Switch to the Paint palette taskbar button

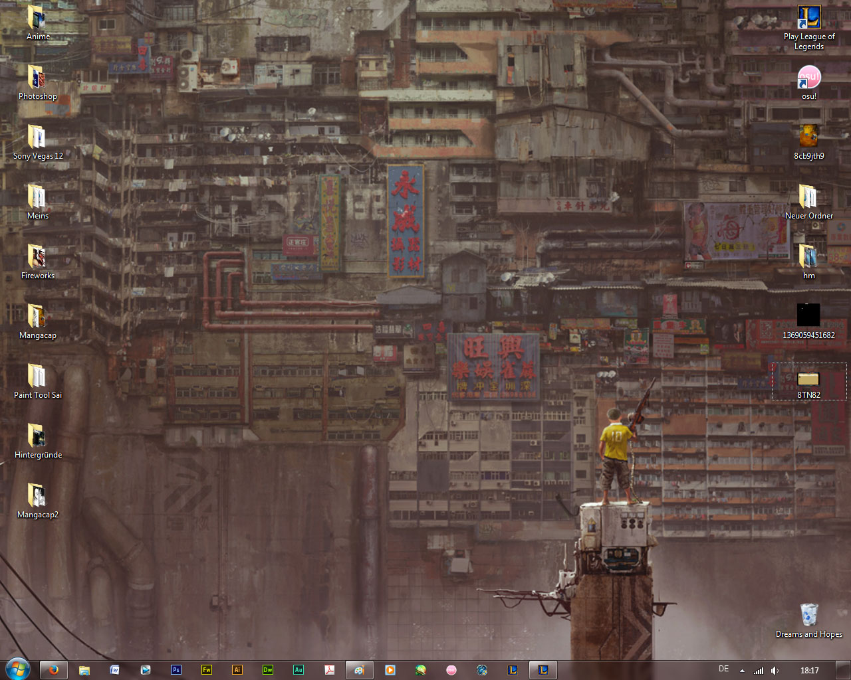(x=360, y=670)
